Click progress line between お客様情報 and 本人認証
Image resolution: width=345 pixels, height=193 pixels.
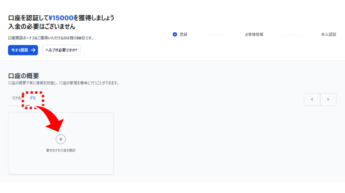point(292,34)
